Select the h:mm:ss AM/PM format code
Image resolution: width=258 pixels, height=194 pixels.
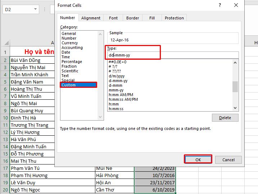(123, 100)
